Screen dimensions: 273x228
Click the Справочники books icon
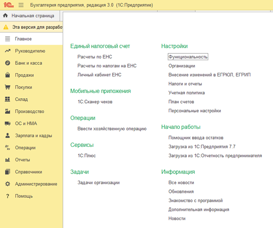pyautogui.click(x=7, y=171)
